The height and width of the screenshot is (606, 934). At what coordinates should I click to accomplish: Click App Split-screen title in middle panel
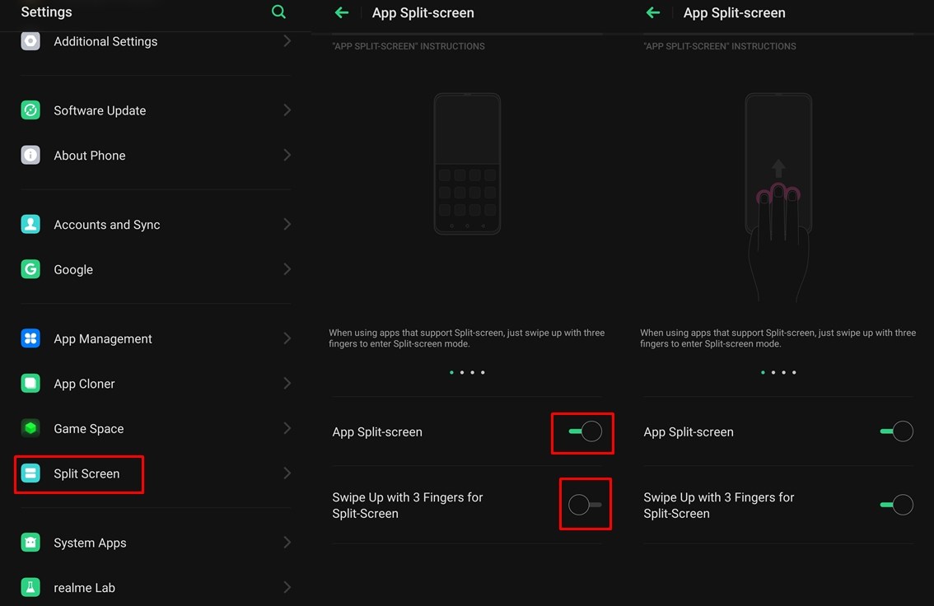click(423, 12)
